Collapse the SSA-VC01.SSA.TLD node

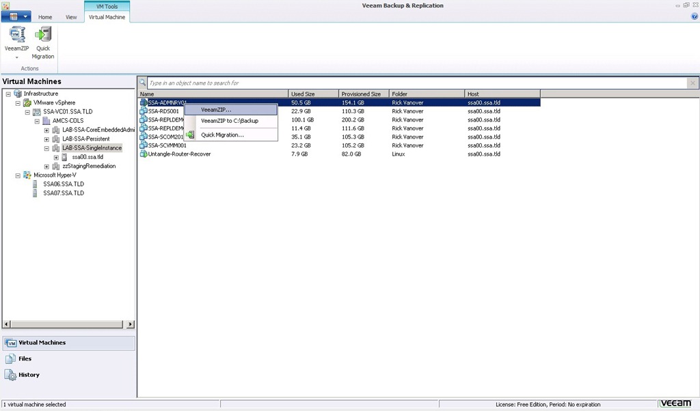27,113
